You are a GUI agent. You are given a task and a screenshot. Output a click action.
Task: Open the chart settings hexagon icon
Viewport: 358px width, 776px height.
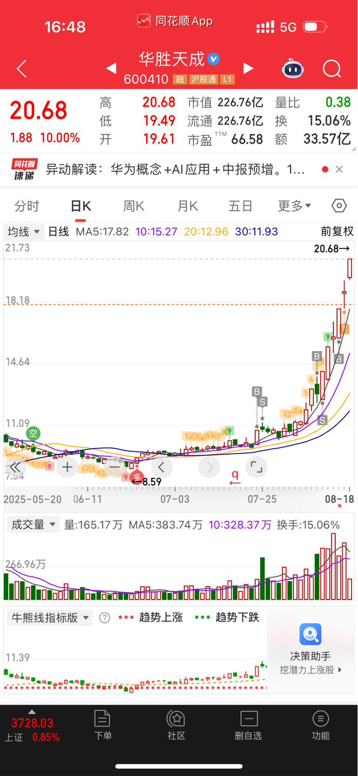tap(339, 206)
